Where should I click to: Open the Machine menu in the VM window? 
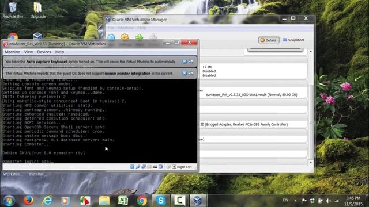pos(12,52)
